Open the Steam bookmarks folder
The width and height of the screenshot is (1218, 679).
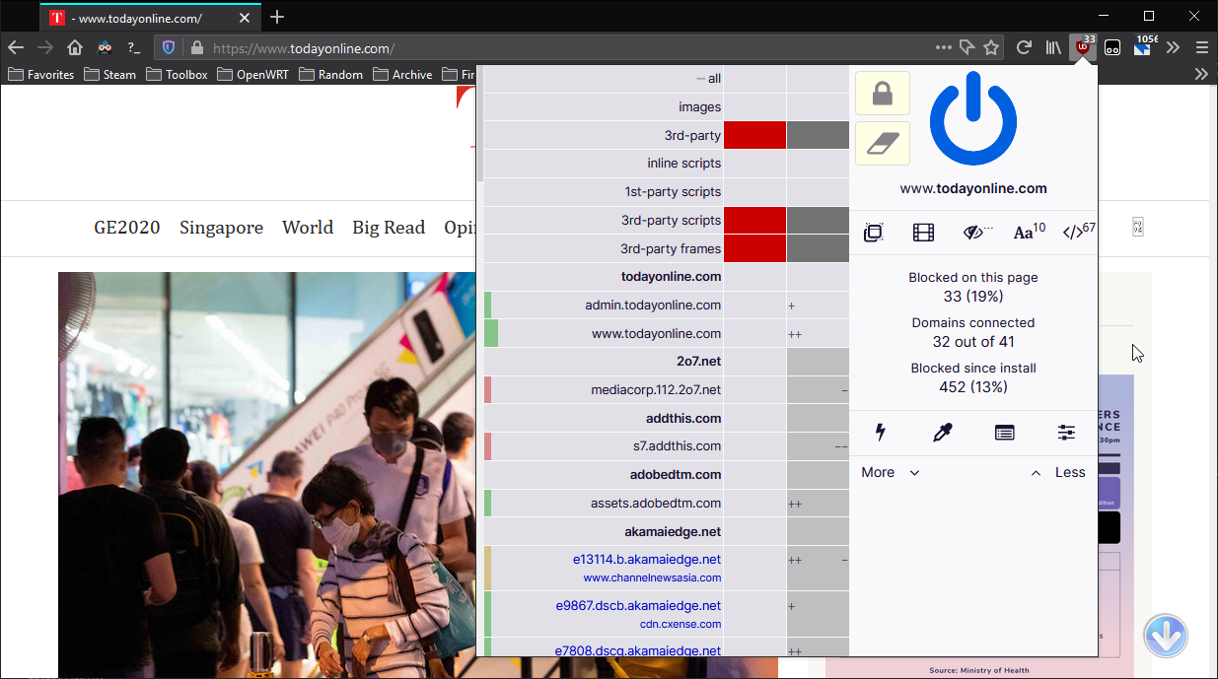(x=109, y=74)
